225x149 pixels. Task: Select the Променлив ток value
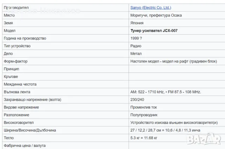144,107
